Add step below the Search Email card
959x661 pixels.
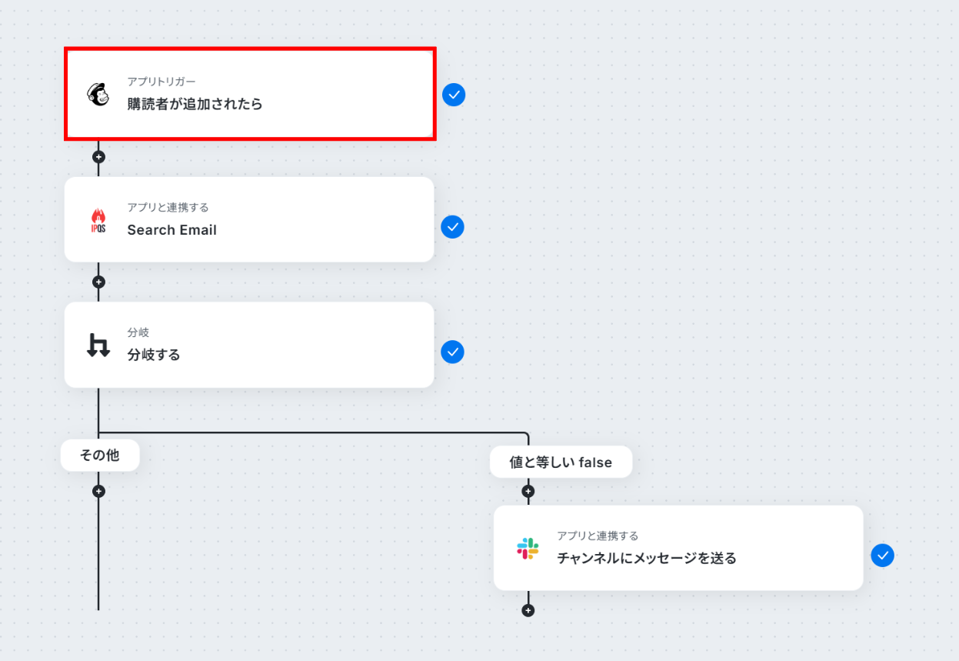[x=98, y=282]
